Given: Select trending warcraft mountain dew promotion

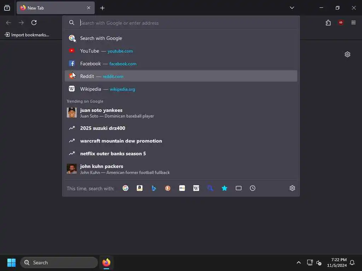Looking at the screenshot, I should click(x=181, y=141).
